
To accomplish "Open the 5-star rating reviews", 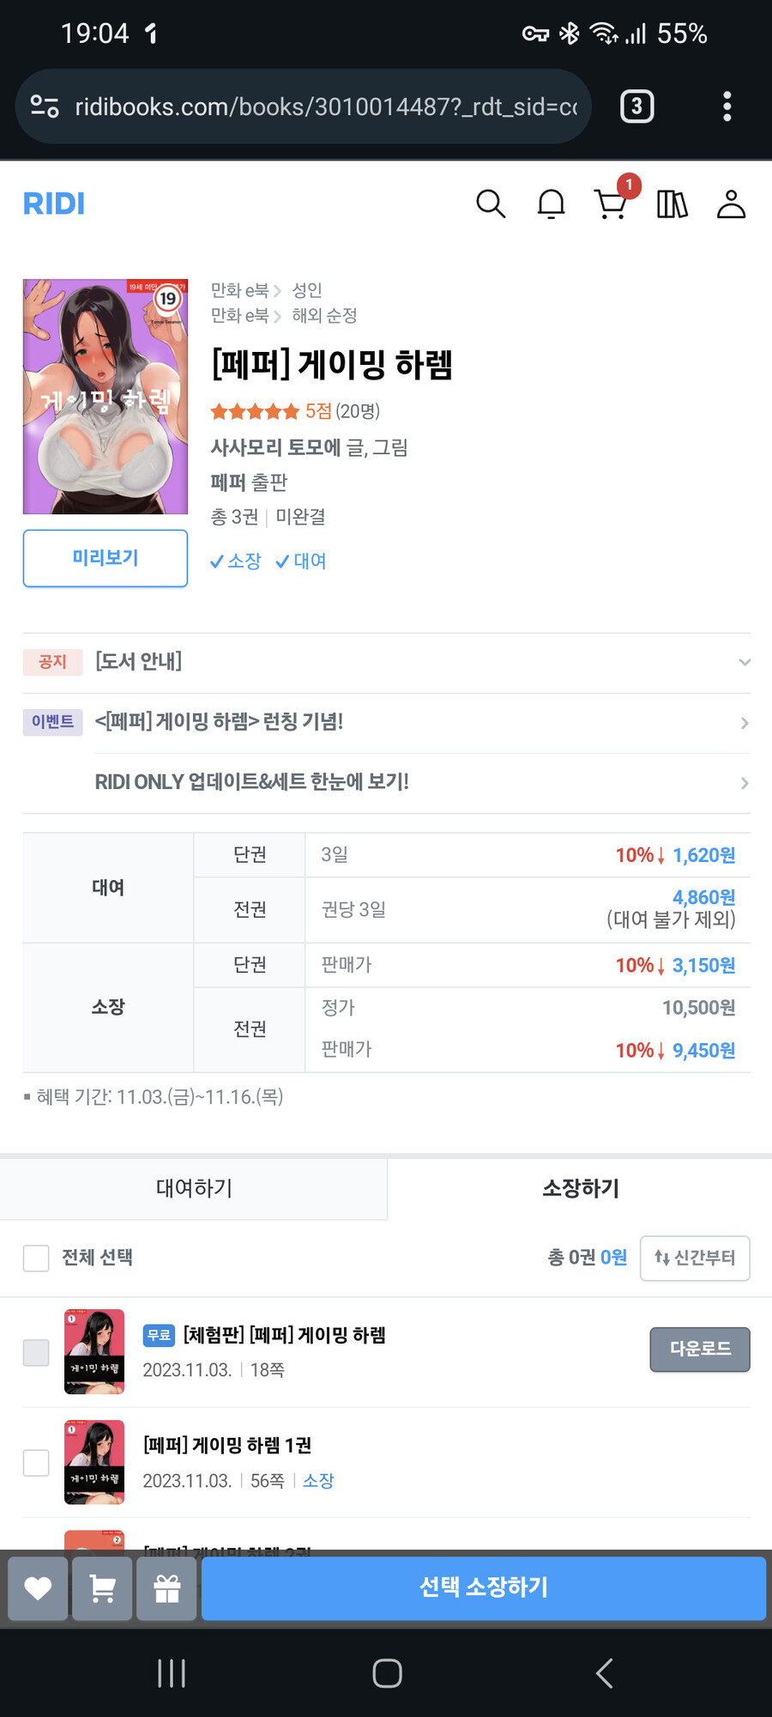I will pyautogui.click(x=255, y=411).
